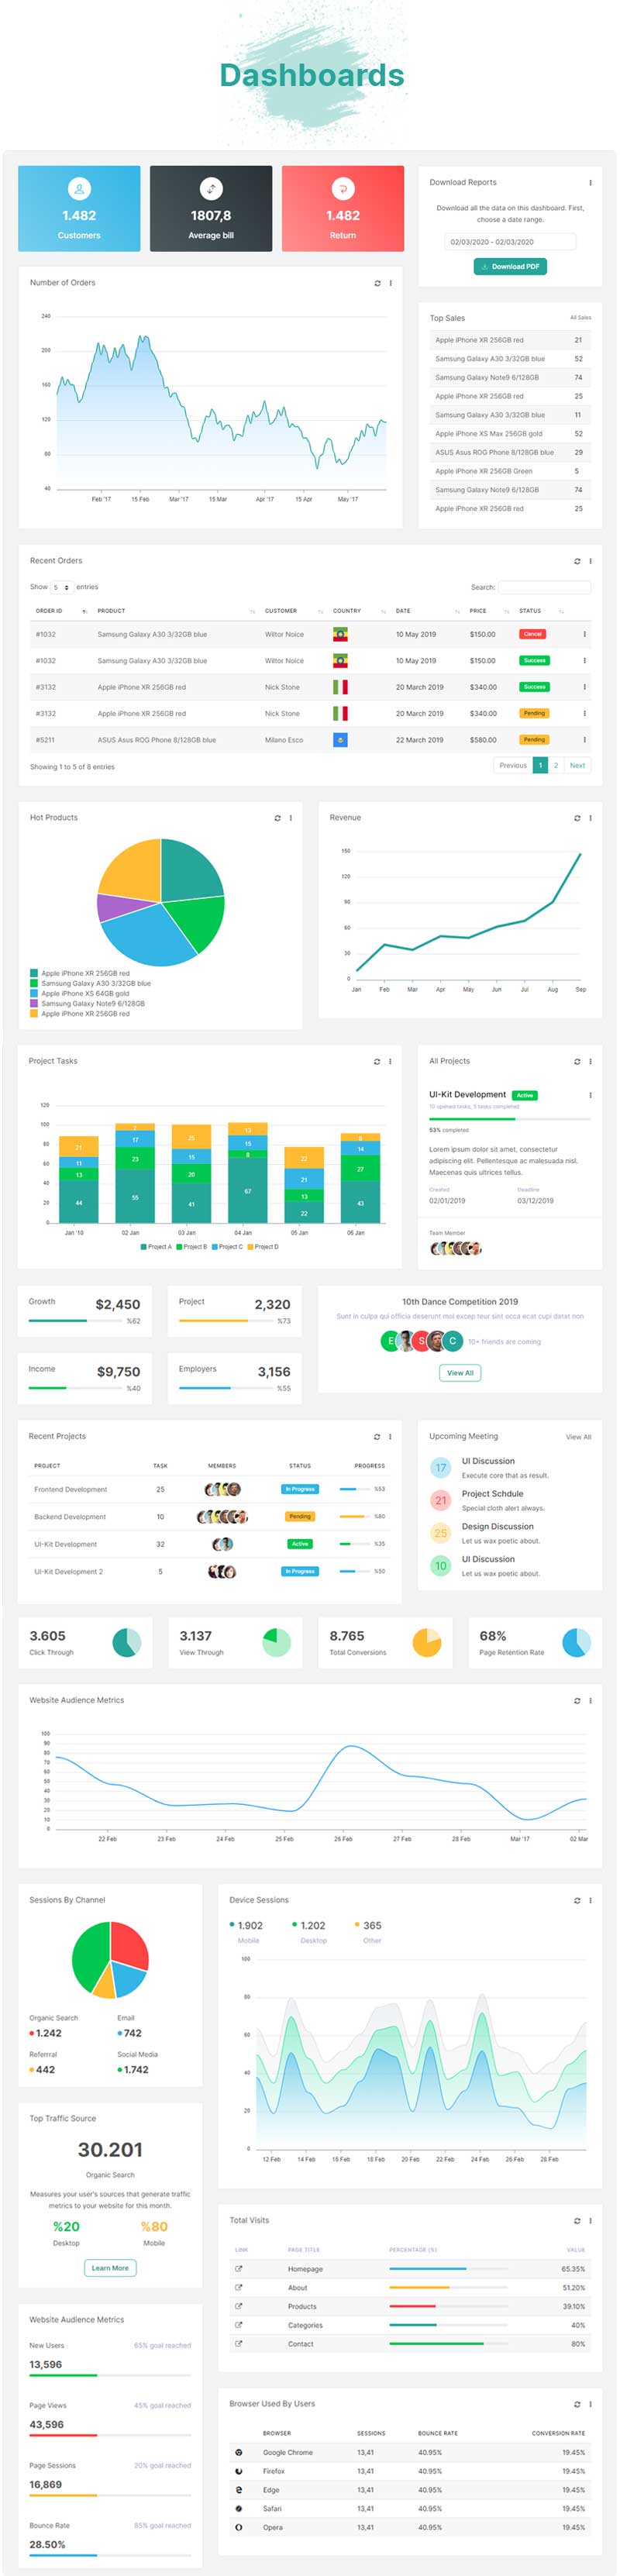Open the Show entries count dropdown
The height and width of the screenshot is (2576, 620).
tap(61, 587)
